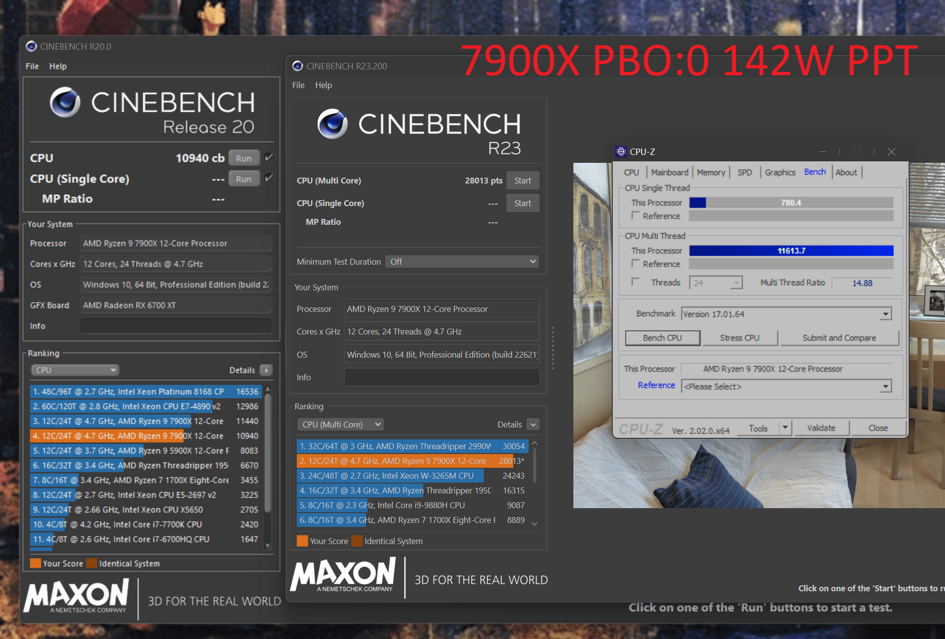Open the Tools dropdown arrow in CPU-Z
This screenshot has height=639, width=945.
786,428
